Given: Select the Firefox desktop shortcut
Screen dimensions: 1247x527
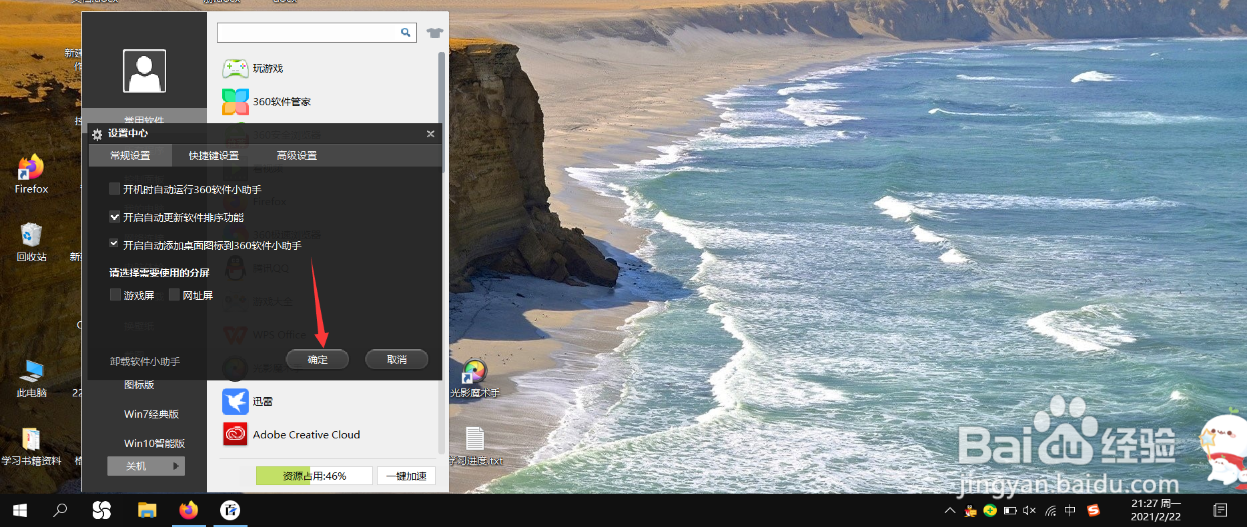Looking at the screenshot, I should pyautogui.click(x=31, y=175).
